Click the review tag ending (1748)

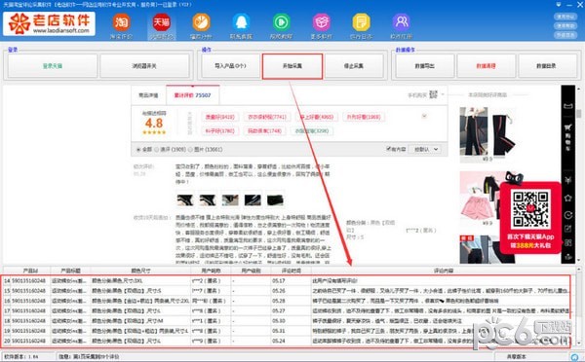click(x=265, y=130)
